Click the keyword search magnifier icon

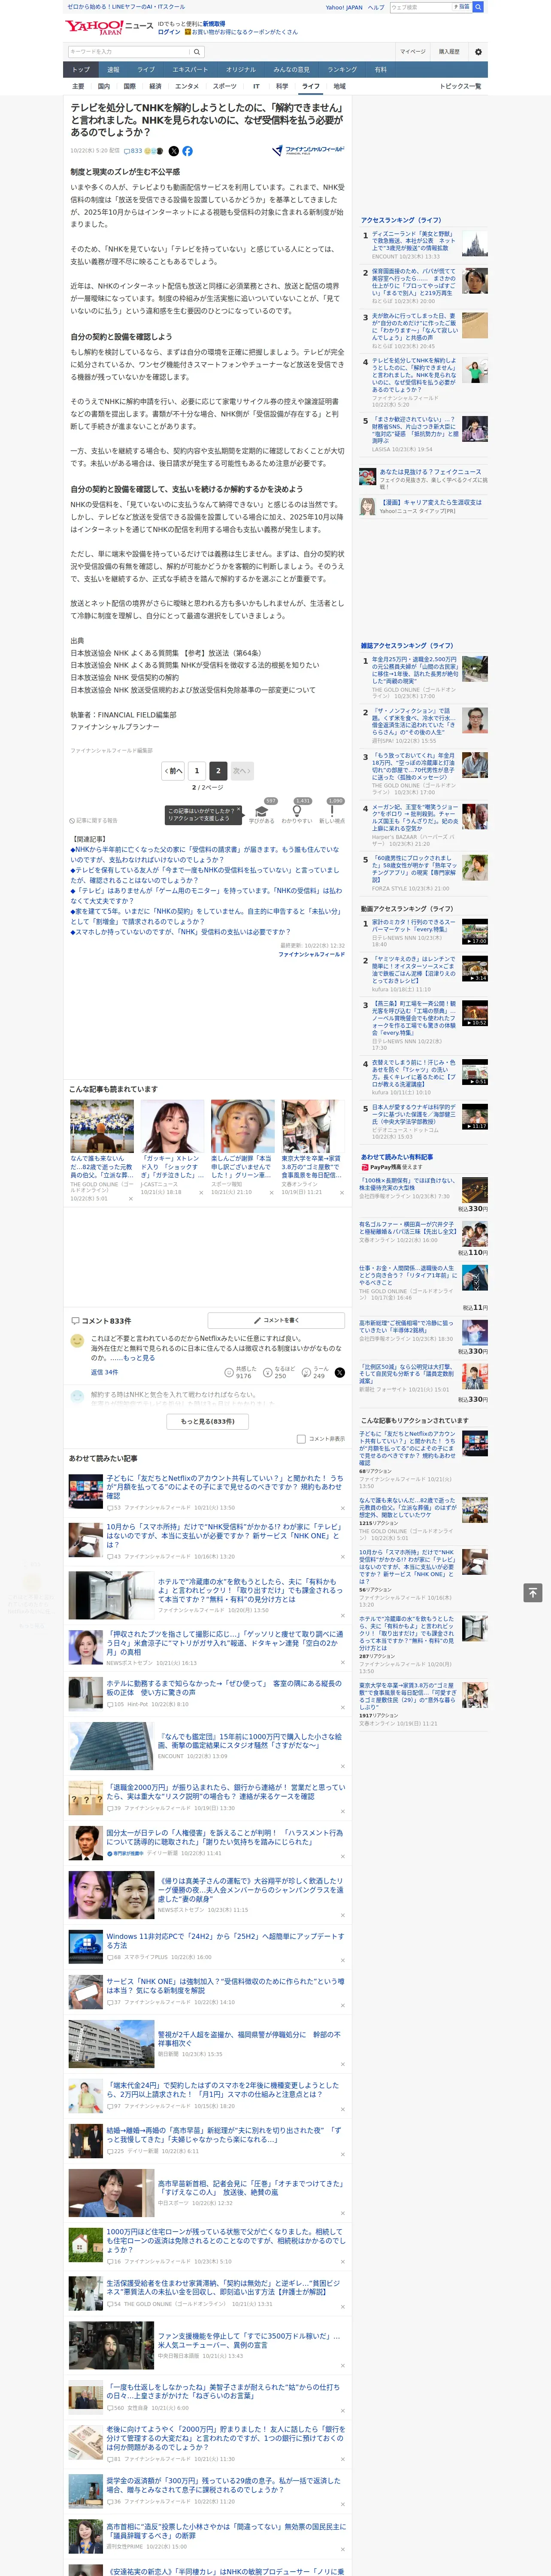point(197,52)
